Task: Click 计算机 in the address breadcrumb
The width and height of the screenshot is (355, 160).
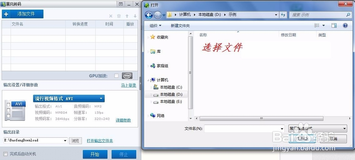Action: (x=185, y=14)
